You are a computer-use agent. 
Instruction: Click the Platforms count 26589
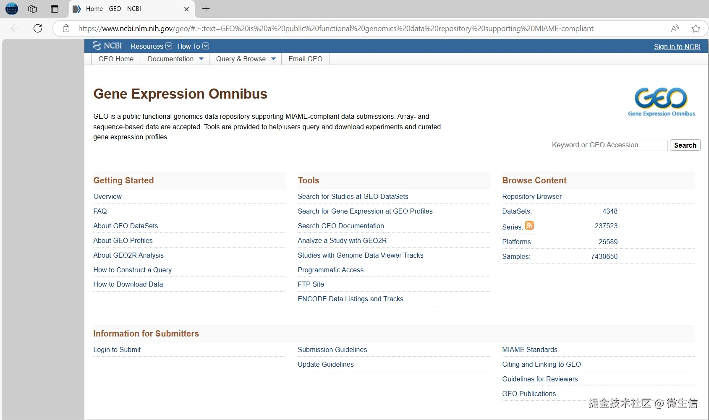tap(608, 242)
